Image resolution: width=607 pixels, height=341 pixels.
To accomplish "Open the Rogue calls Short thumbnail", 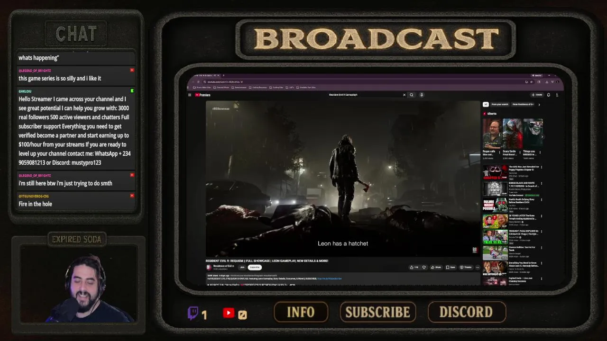I will pos(492,134).
